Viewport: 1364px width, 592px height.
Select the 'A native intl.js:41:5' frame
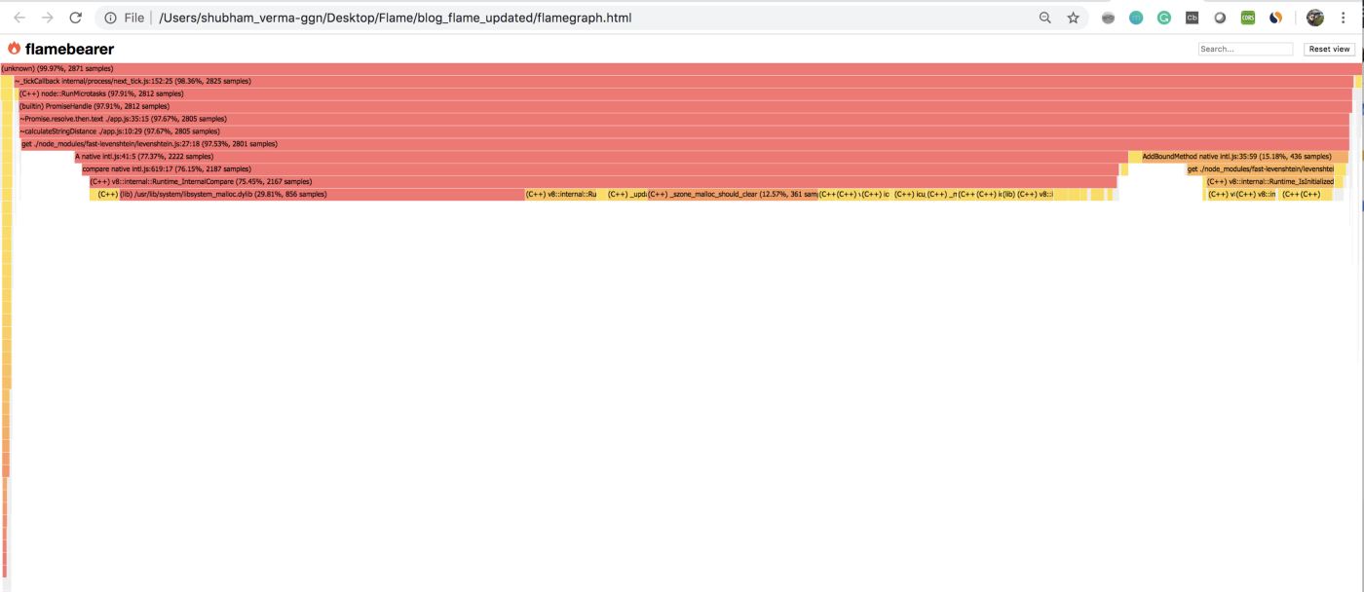pos(600,157)
